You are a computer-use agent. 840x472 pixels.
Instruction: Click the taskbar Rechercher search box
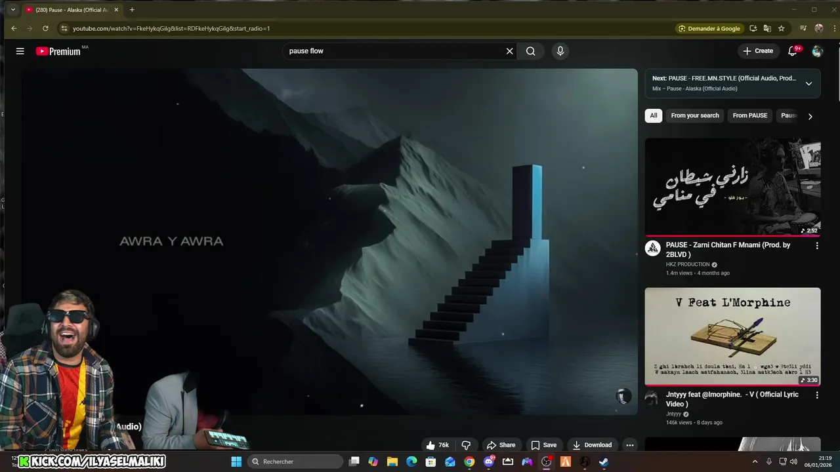point(295,462)
